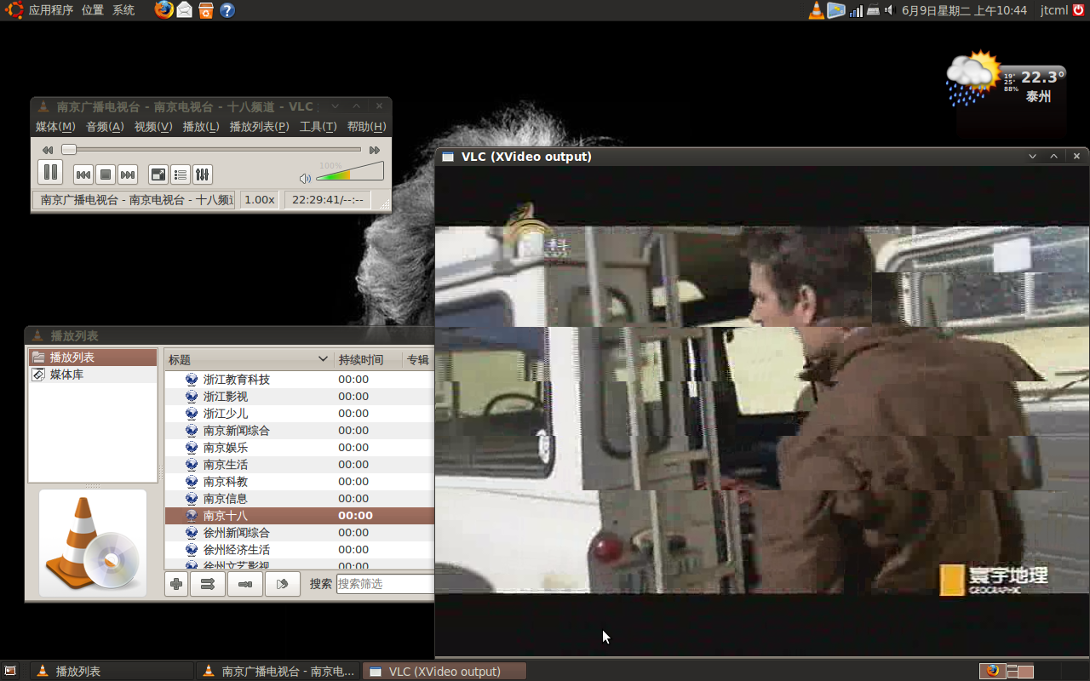Switch to 播放列表 taskbar button
The image size is (1090, 681).
click(x=112, y=672)
